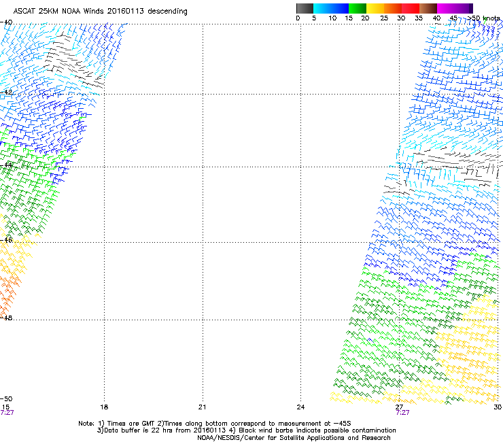Viewport: 503px width, 442px height.
Task: Click the legend value "45" under the color bar
Action: point(453,18)
